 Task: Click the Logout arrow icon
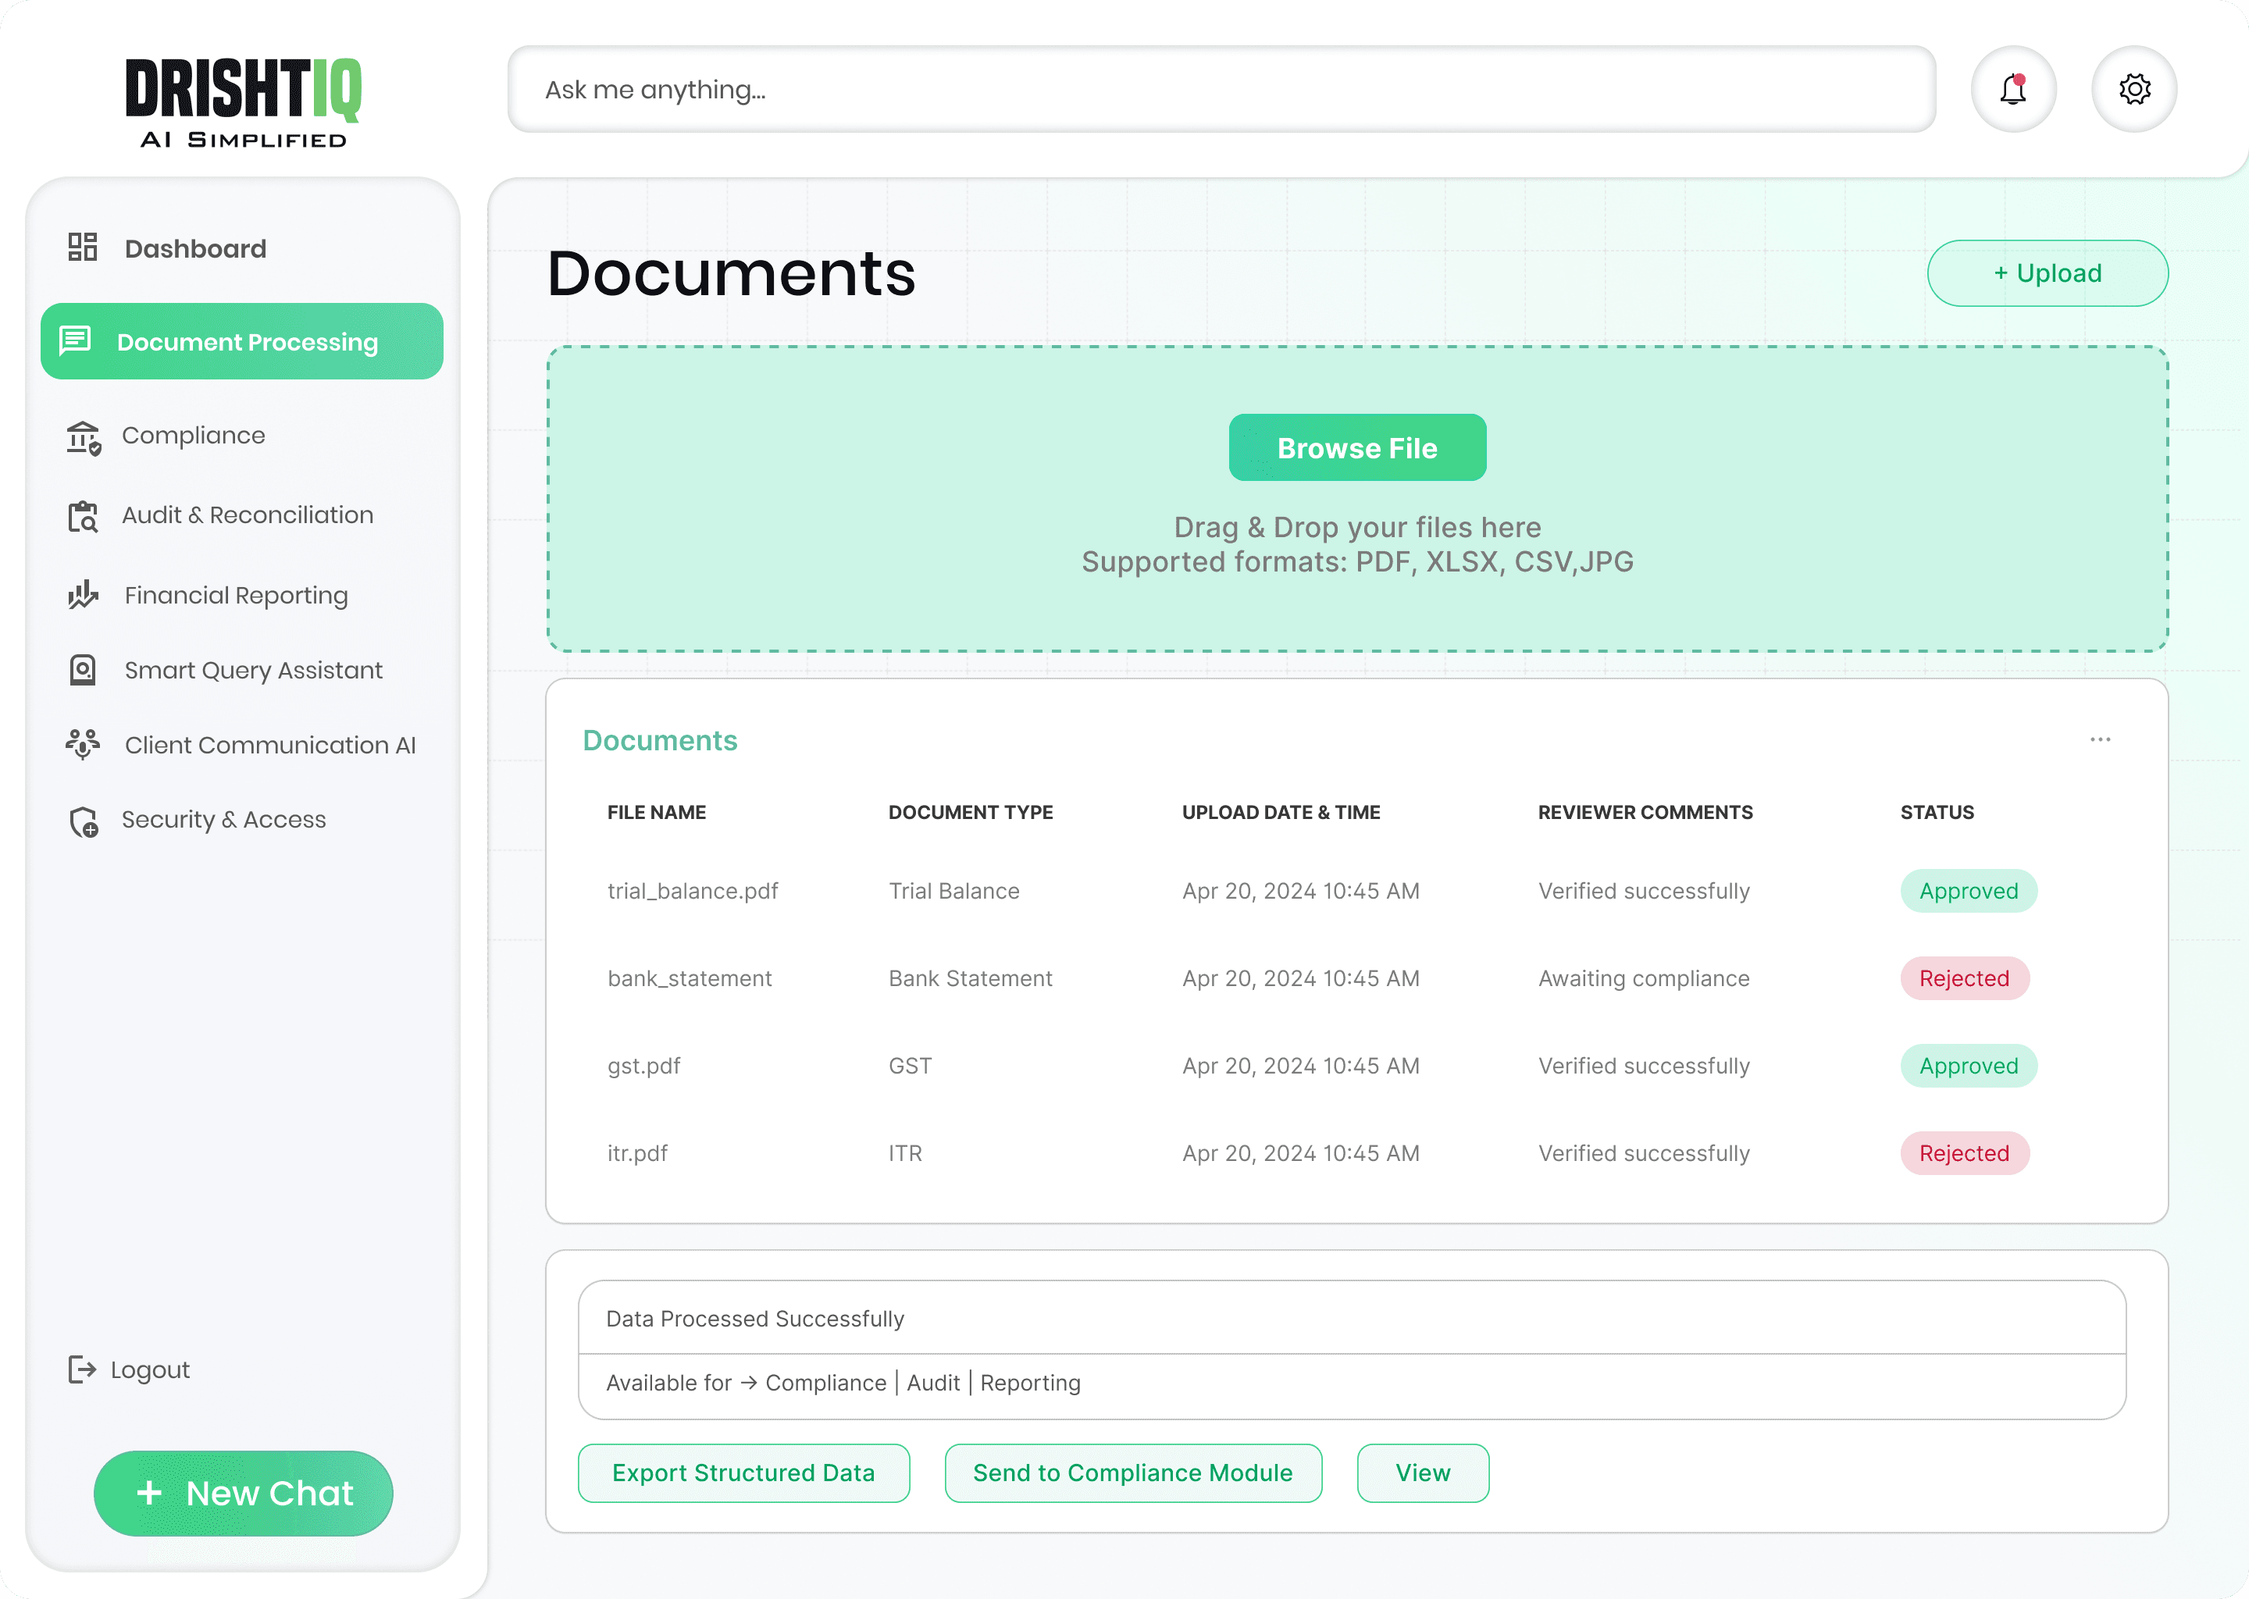click(x=82, y=1369)
